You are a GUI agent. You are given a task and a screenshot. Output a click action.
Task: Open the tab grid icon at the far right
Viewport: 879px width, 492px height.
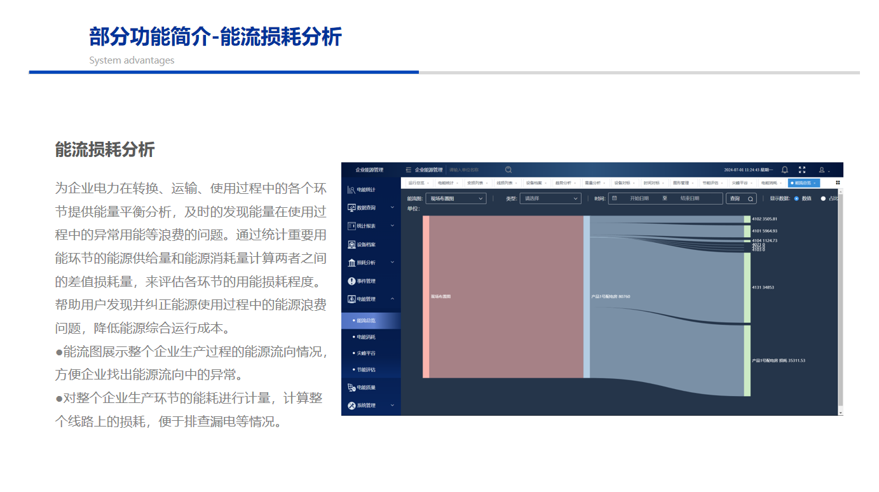(x=838, y=182)
